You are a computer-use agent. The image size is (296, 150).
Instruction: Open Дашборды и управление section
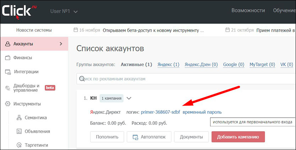tap(26, 88)
